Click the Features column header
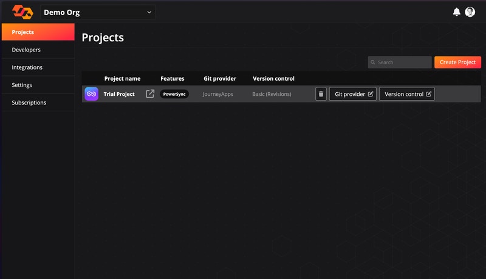The width and height of the screenshot is (486, 279). [173, 79]
